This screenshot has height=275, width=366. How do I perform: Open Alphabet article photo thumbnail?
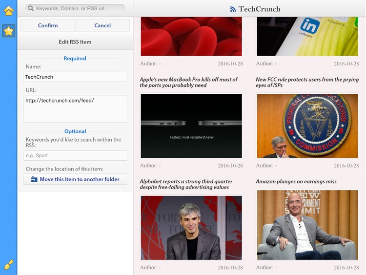click(x=191, y=228)
